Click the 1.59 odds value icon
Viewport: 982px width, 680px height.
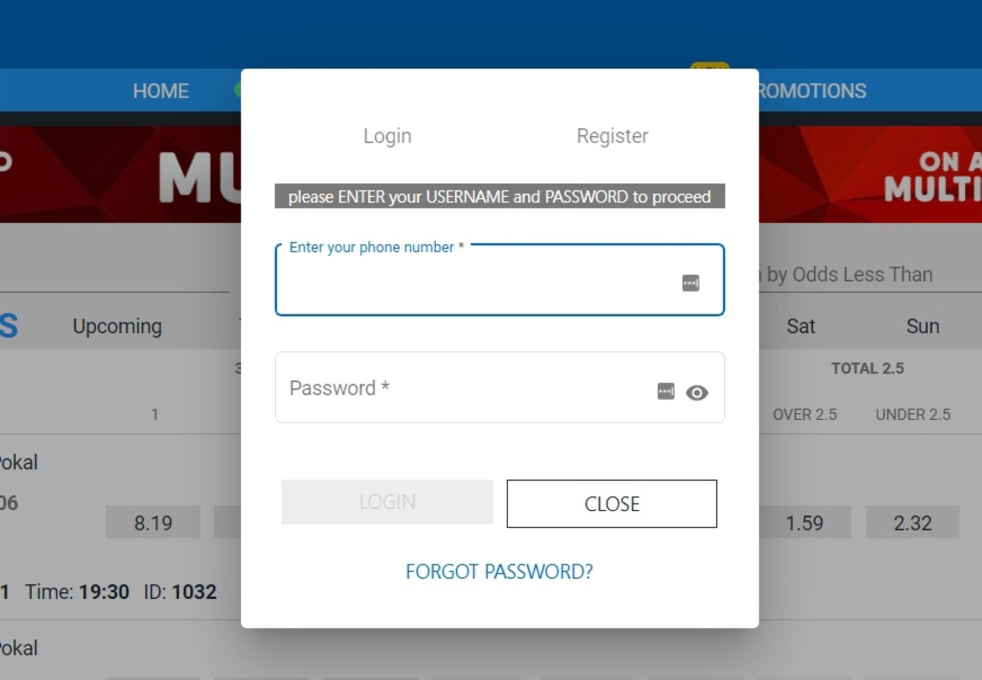point(805,522)
